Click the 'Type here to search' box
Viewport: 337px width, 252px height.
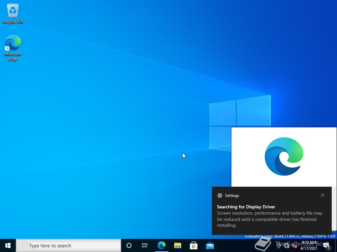point(68,245)
